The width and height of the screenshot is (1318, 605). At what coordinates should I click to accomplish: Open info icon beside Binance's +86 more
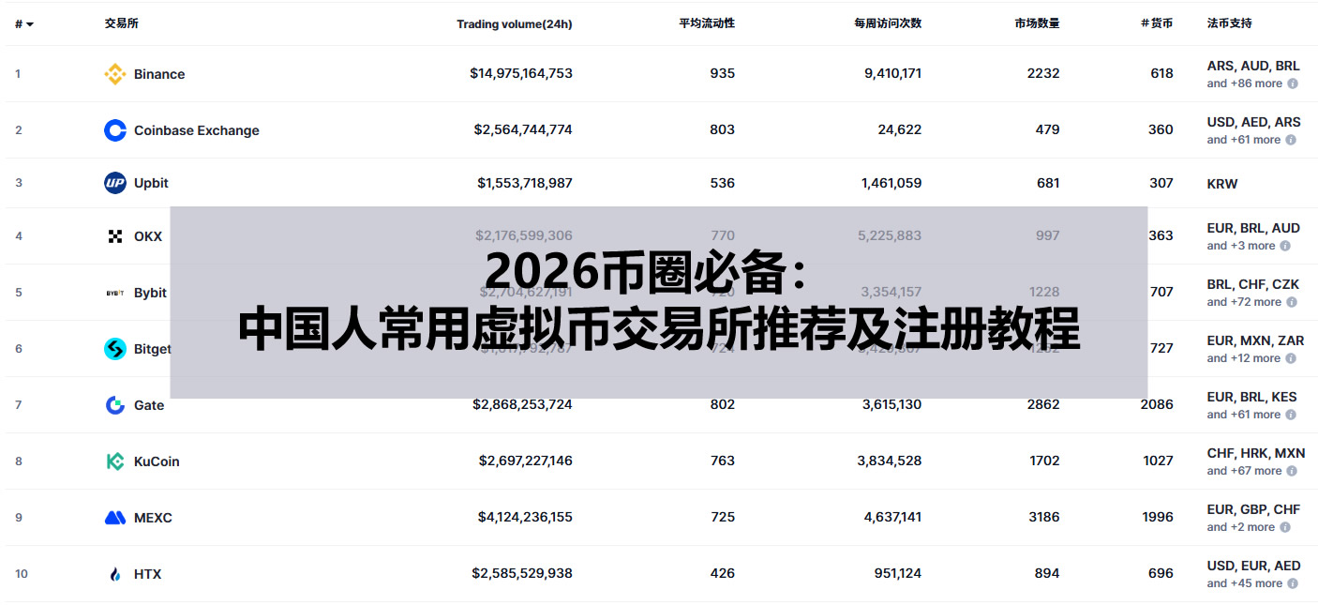pyautogui.click(x=1293, y=83)
